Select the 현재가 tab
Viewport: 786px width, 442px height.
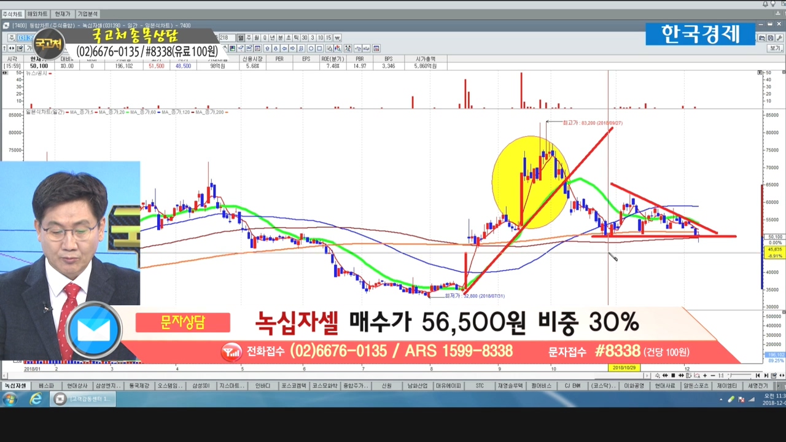[63, 14]
